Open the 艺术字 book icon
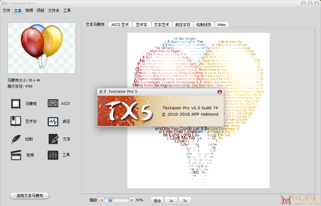The height and width of the screenshot is (206, 321). click(x=16, y=121)
